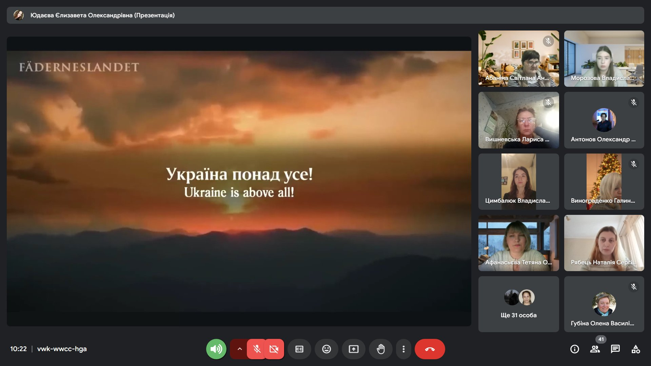
Task: Open the activities panel
Action: click(636, 349)
